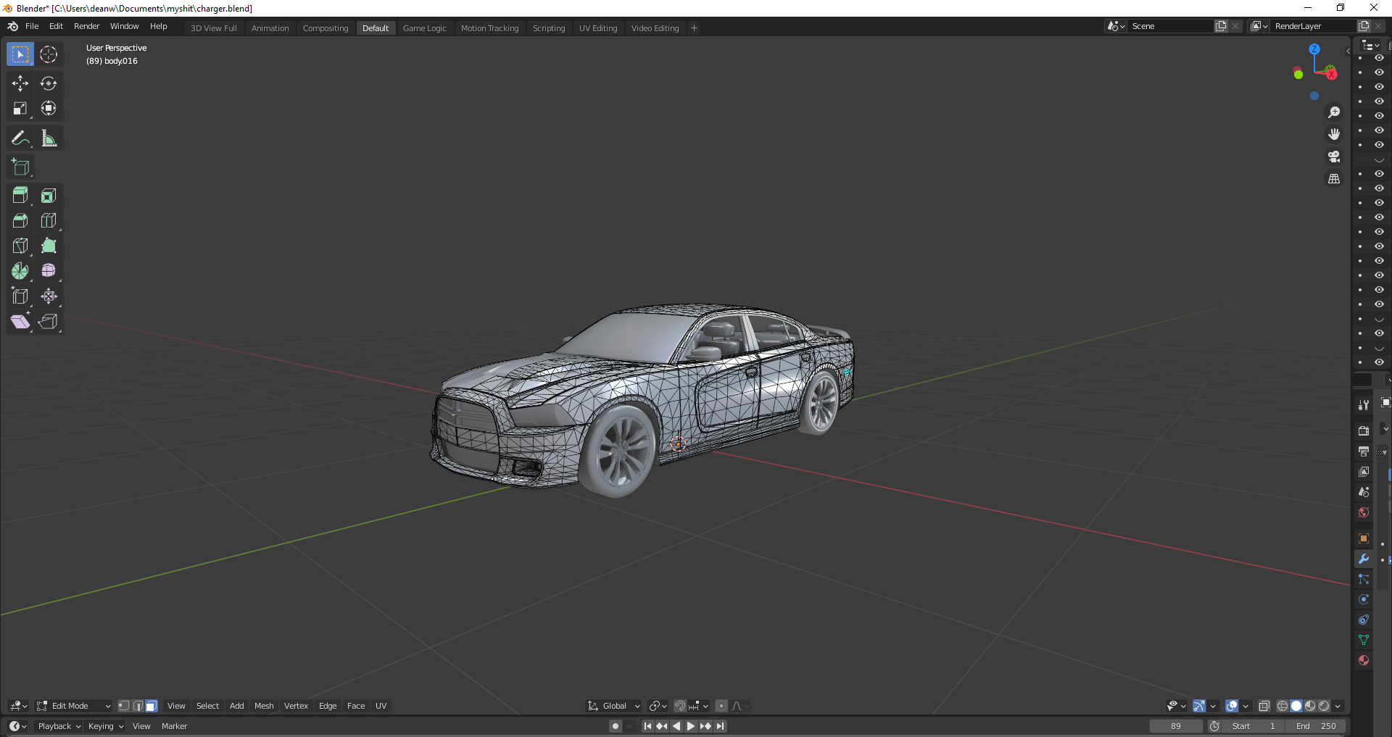
Task: Choose the Measure tool
Action: click(x=49, y=138)
